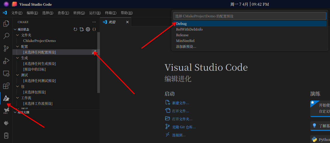Collapse the 包 tree node
This screenshot has width=330, height=143.
pos(18,86)
